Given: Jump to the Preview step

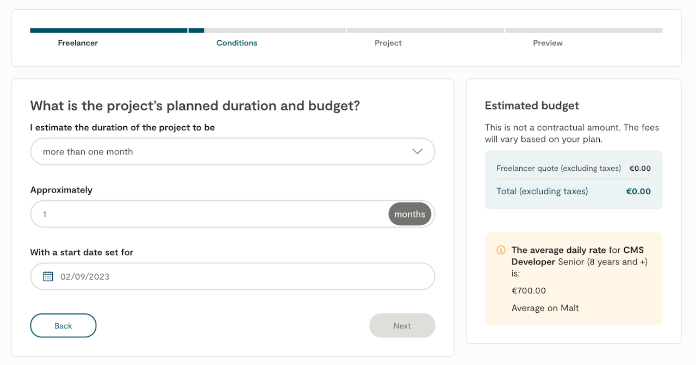Looking at the screenshot, I should 548,43.
